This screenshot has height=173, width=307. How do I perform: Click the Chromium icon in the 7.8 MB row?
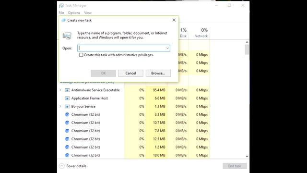tap(67, 131)
